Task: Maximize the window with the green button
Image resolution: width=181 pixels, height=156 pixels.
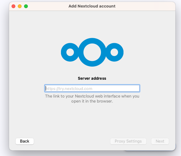Action: (26, 6)
